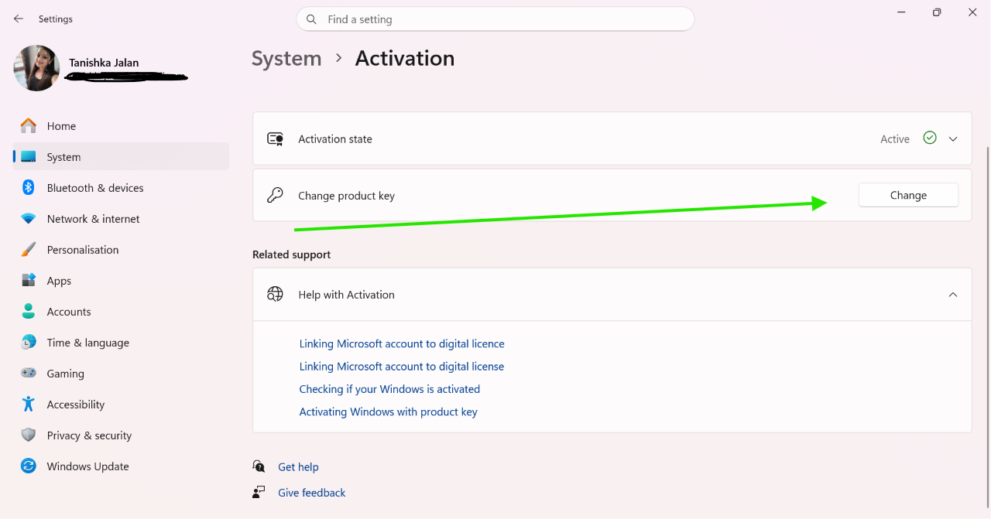Image resolution: width=991 pixels, height=519 pixels.
Task: Click the Home label in sidebar
Action: [61, 126]
